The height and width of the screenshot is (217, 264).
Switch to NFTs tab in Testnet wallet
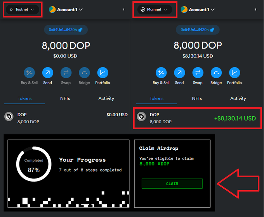click(x=65, y=98)
